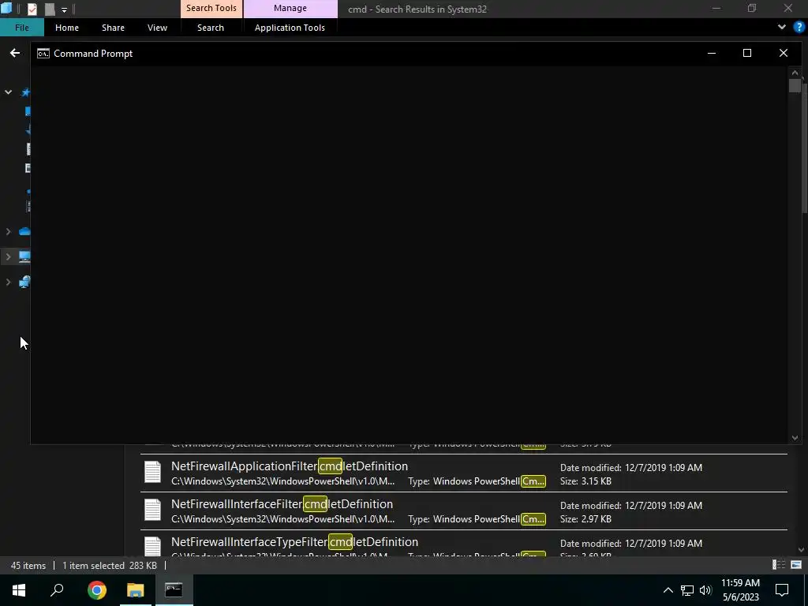Open the Action Center notifications icon
Viewport: 808px width, 606px height.
pos(782,590)
